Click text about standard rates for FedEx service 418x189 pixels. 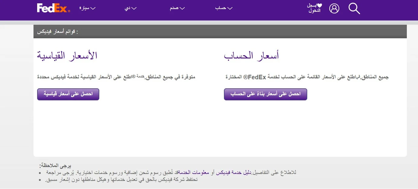[x=116, y=77]
